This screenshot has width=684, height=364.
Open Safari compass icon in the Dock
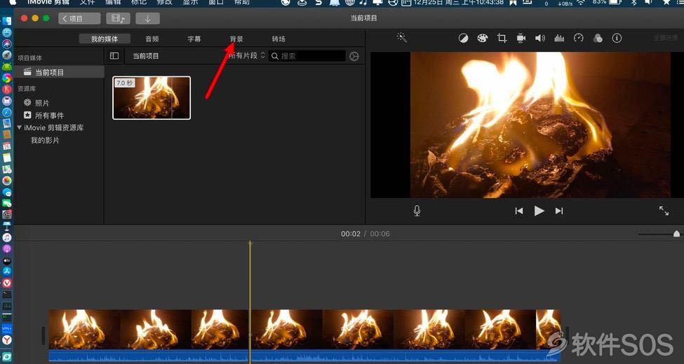(7, 112)
